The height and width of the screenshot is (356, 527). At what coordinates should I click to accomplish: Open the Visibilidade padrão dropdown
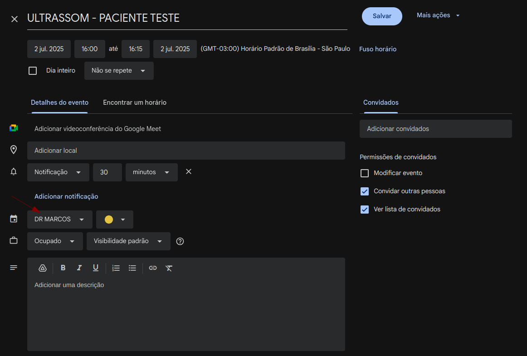128,241
